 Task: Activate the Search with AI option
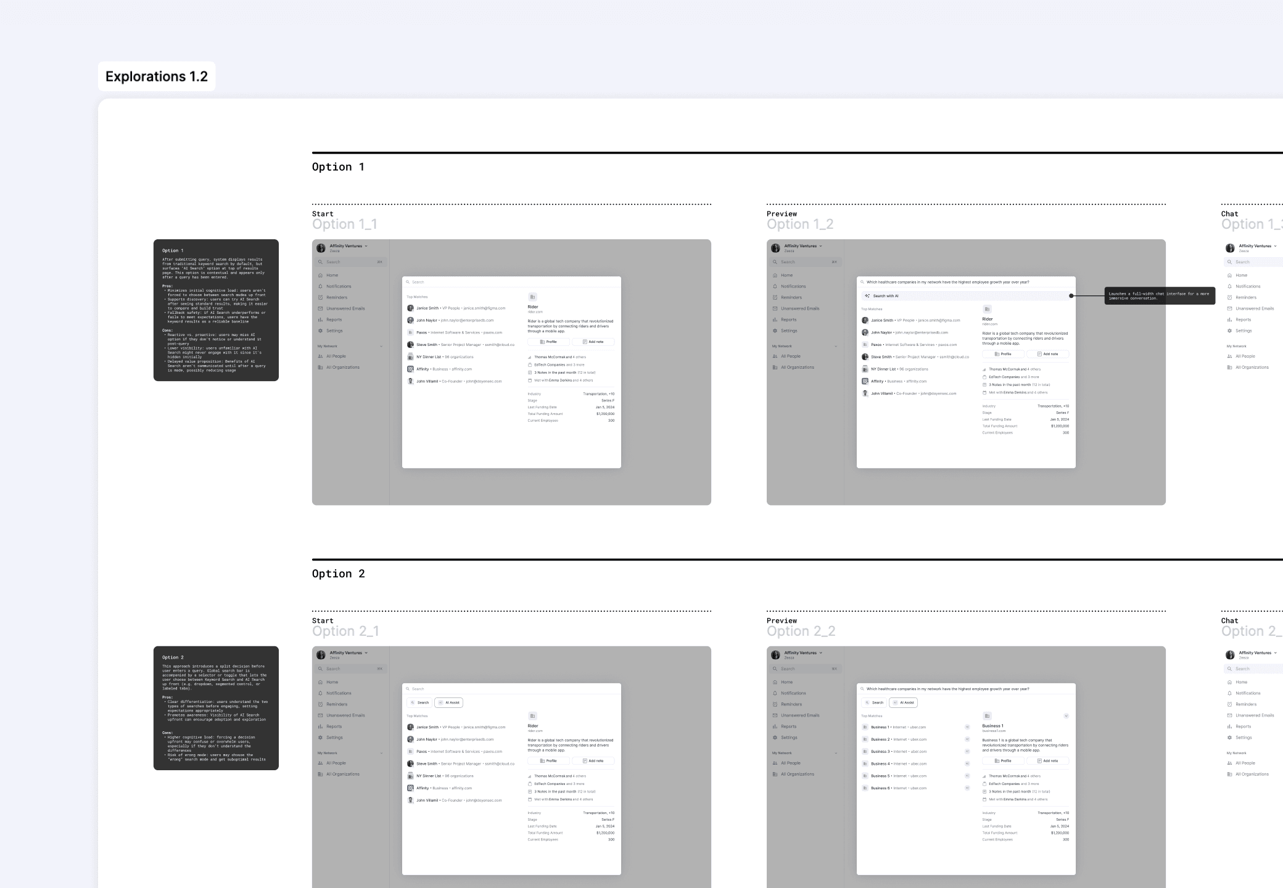pos(886,296)
